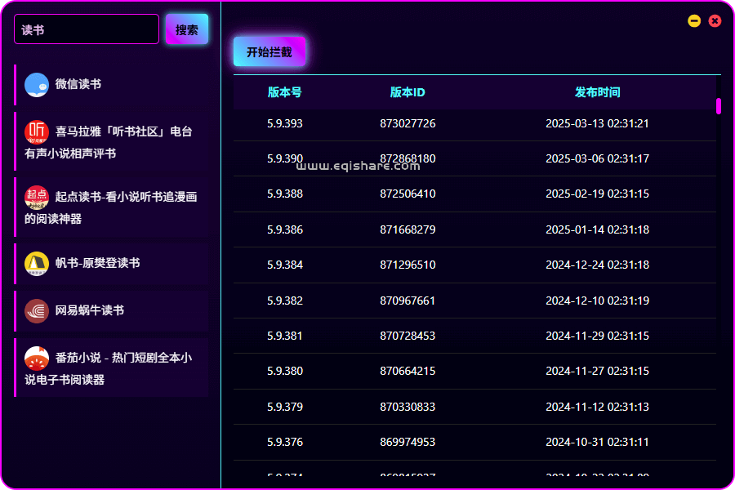
Task: Click the 帆书 yellow app icon
Action: click(x=37, y=263)
